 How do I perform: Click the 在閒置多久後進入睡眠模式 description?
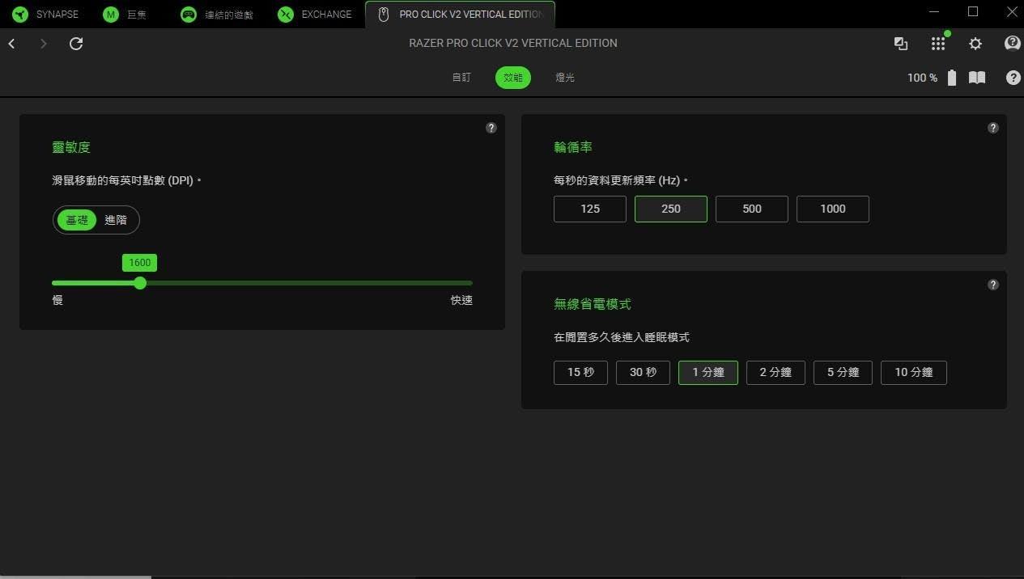[x=622, y=337]
